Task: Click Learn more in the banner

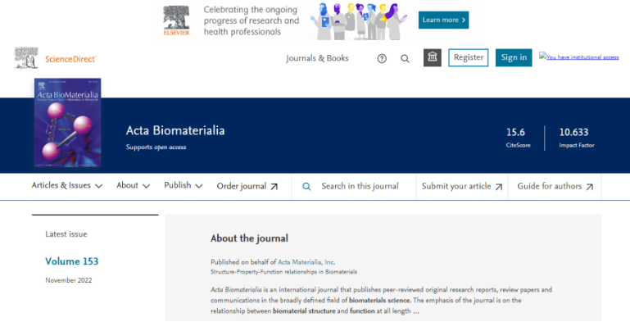Action: pyautogui.click(x=443, y=20)
